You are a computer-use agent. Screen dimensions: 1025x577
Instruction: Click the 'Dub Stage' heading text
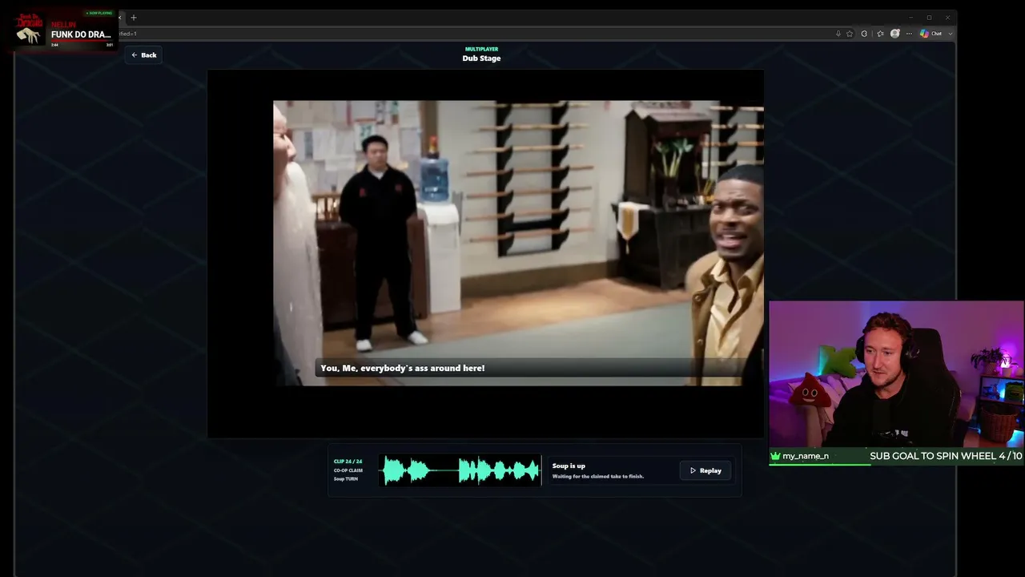[x=481, y=59]
